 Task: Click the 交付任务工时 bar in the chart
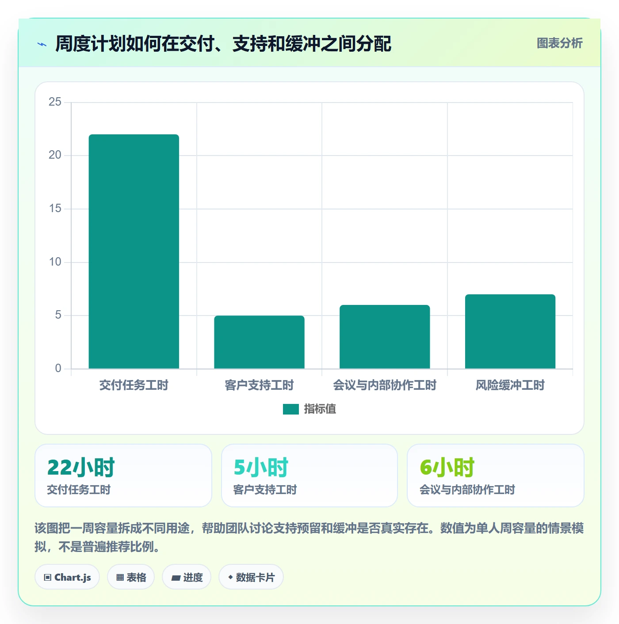pyautogui.click(x=134, y=251)
